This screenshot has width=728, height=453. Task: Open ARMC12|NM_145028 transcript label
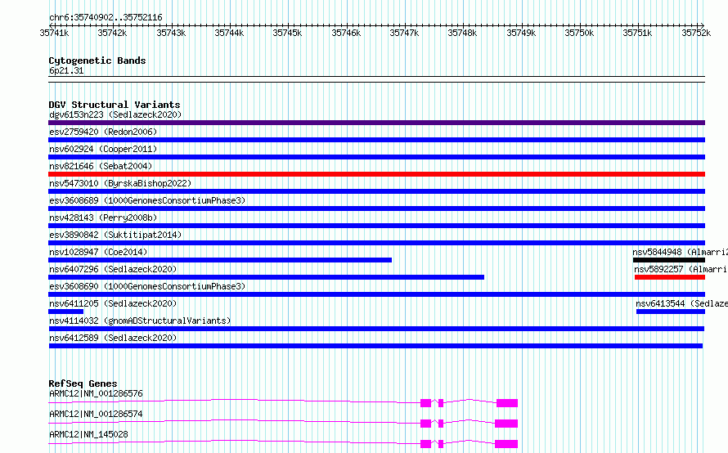coord(88,434)
